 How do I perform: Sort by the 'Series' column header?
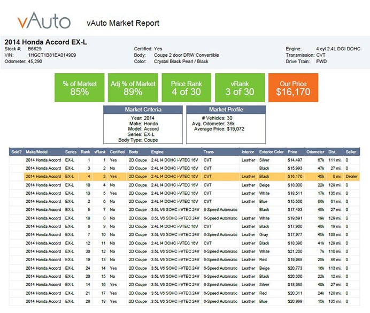pyautogui.click(x=71, y=152)
